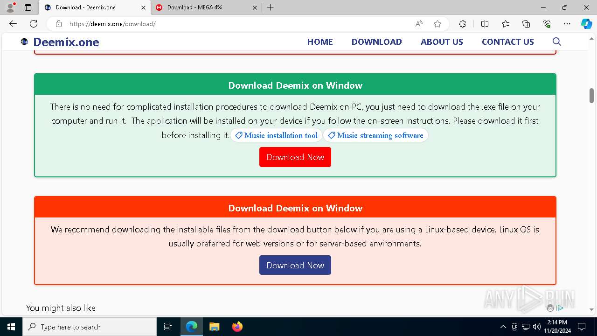Viewport: 597px width, 336px height.
Task: Open browser Extensions icon
Action: click(462, 24)
